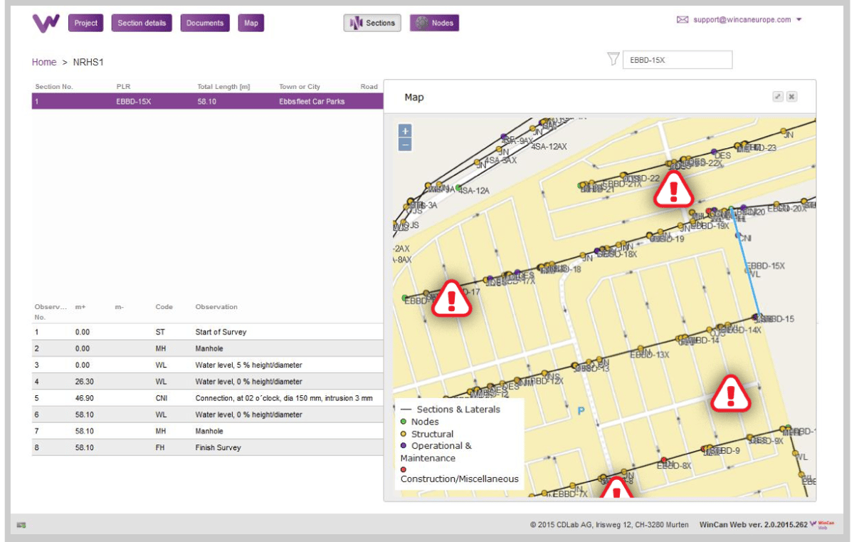854x542 pixels.
Task: Open the Project page
Action: [85, 23]
